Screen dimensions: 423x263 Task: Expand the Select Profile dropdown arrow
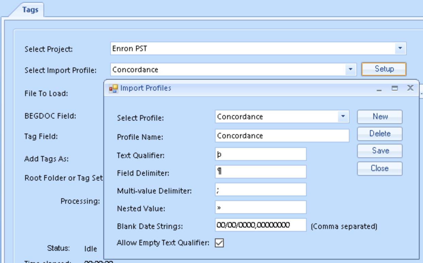coord(343,117)
